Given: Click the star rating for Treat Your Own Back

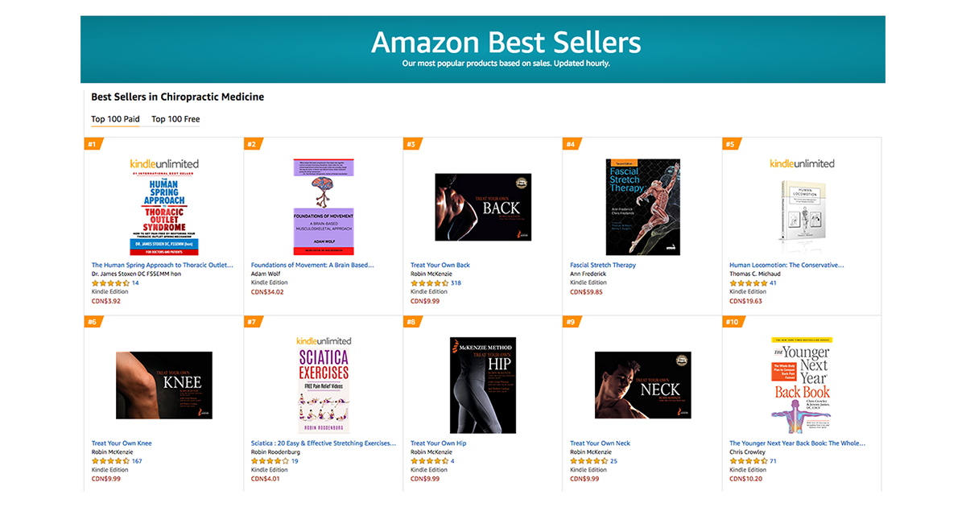Looking at the screenshot, I should pyautogui.click(x=430, y=283).
